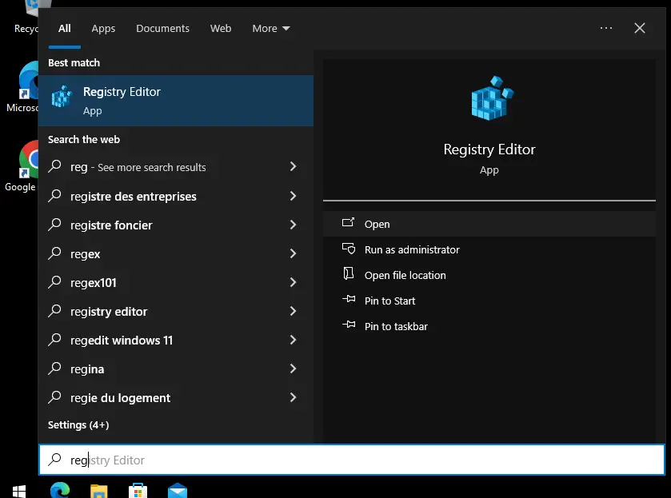The image size is (671, 498).
Task: Click magnifier icon next to 'registre des entreprises'
Action: (54, 196)
